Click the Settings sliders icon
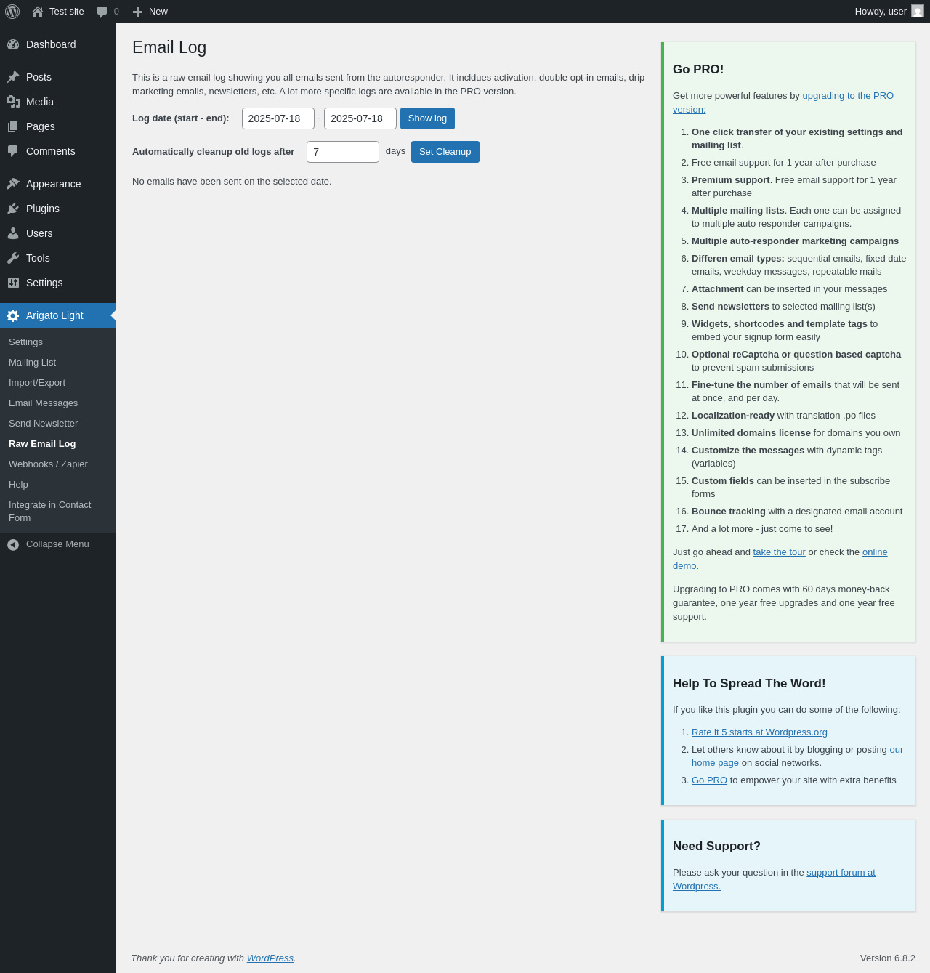This screenshot has height=973, width=930. point(13,283)
